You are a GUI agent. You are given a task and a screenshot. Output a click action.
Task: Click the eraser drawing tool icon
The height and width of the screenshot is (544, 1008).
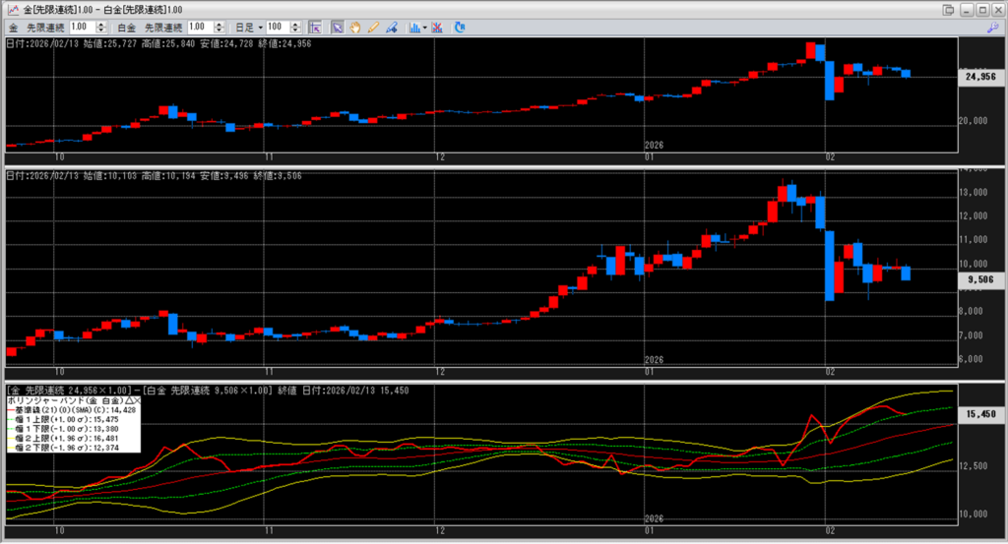(x=391, y=27)
